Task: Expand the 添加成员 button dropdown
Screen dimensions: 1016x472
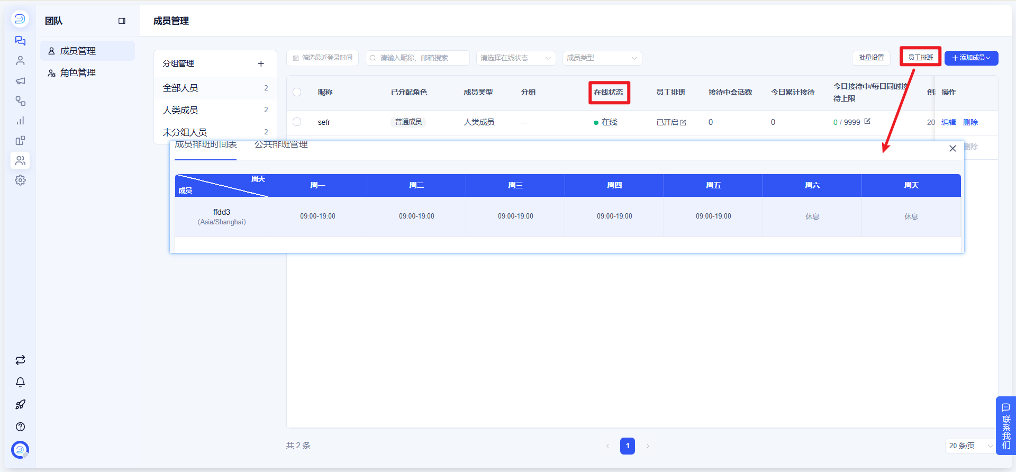Action: (972, 58)
